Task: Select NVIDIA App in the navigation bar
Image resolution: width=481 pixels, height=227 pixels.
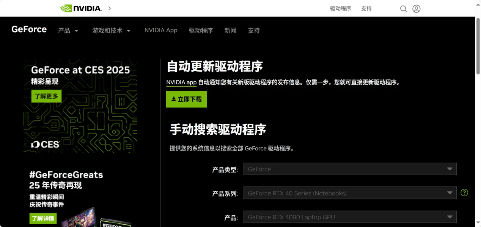Action: click(161, 31)
